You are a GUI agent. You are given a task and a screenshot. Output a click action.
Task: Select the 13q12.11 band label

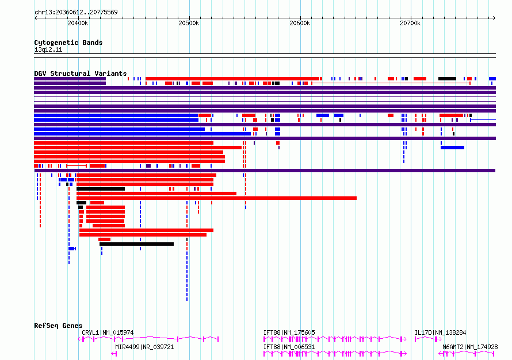[x=48, y=49]
